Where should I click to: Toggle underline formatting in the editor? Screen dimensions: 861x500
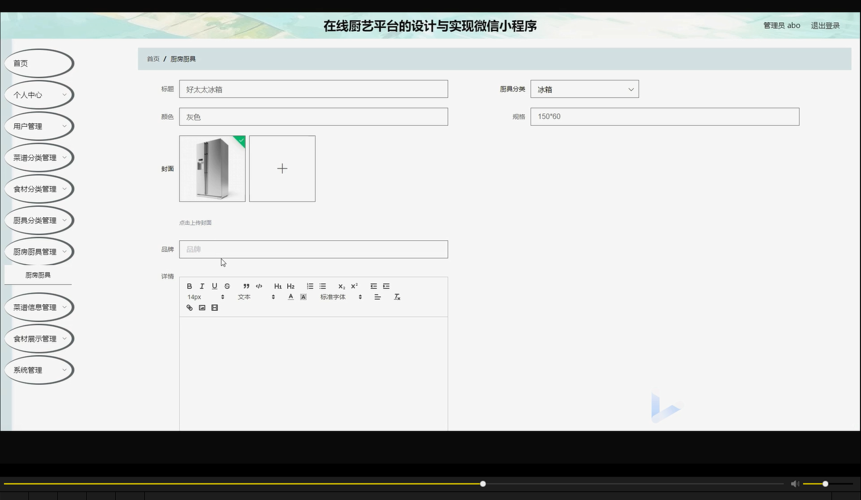pos(214,286)
